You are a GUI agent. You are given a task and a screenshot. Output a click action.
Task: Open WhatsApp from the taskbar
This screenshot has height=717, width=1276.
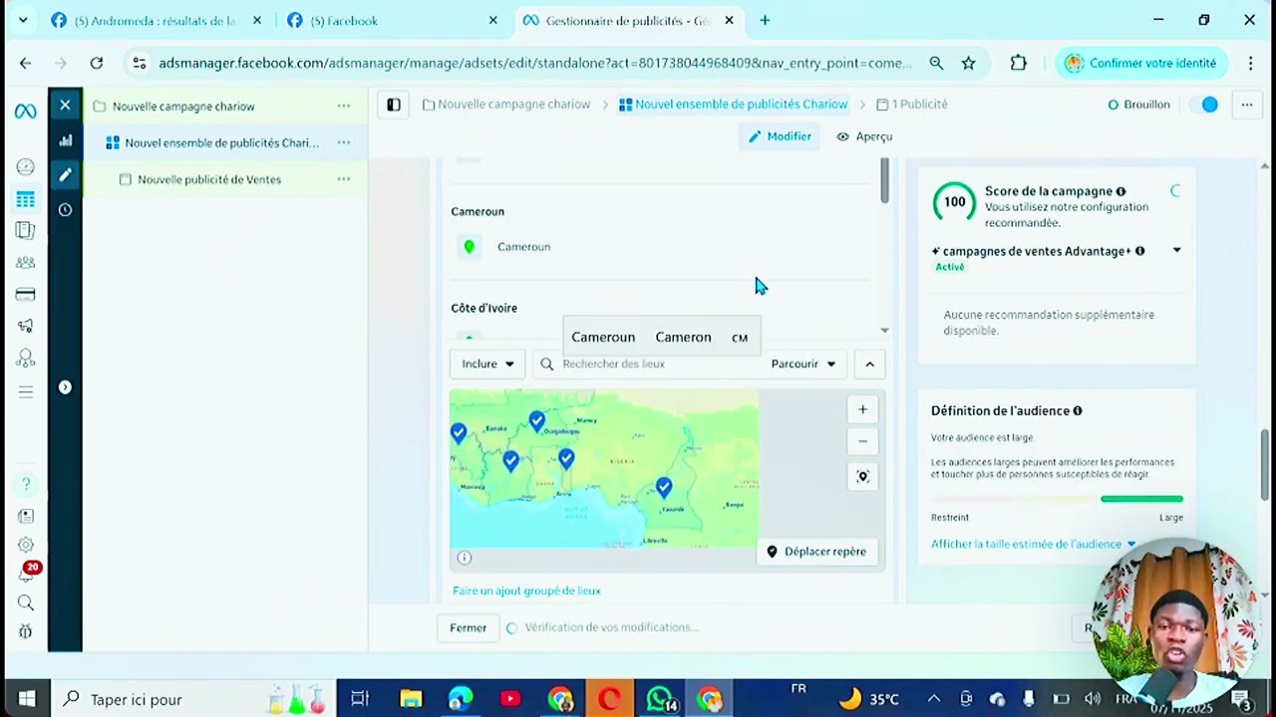[x=661, y=699]
